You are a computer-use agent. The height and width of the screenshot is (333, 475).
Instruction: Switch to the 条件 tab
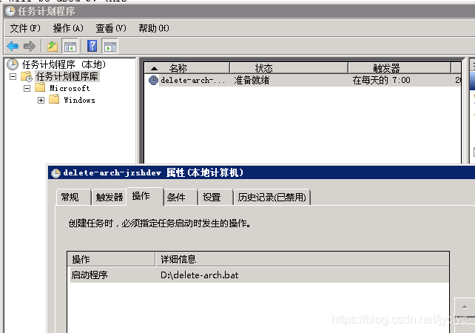click(x=181, y=198)
